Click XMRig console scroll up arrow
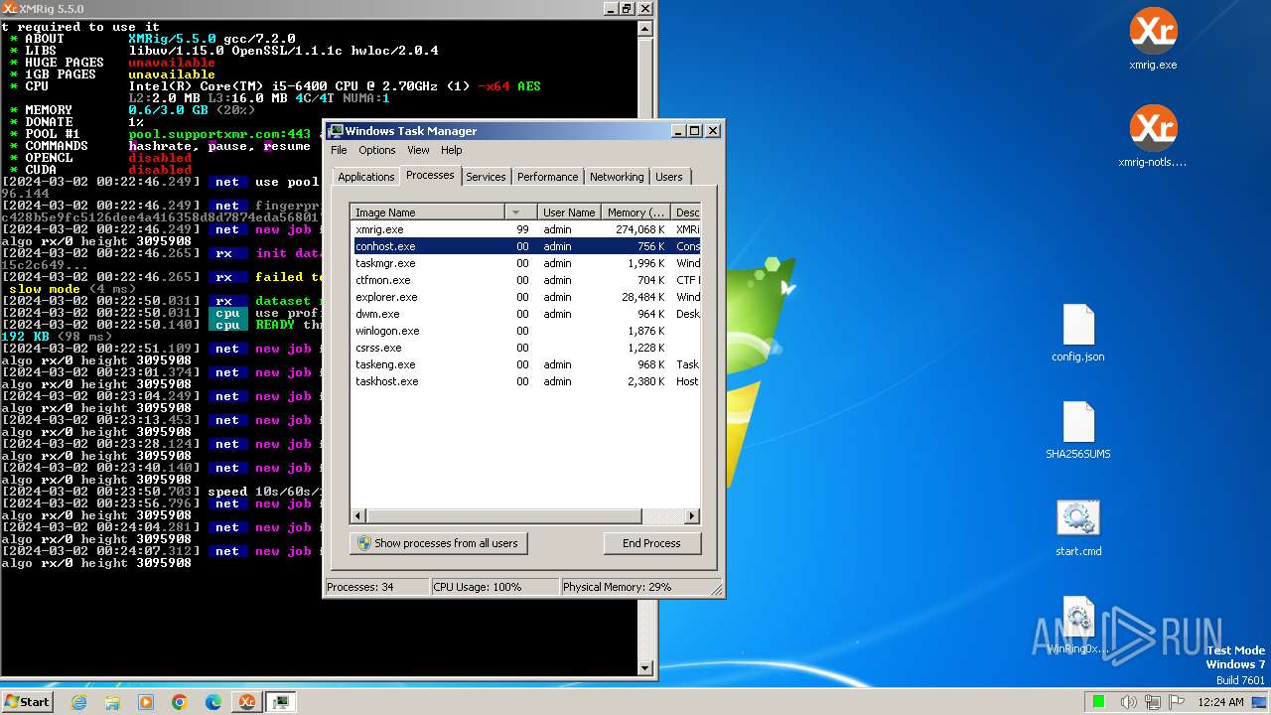 645,29
